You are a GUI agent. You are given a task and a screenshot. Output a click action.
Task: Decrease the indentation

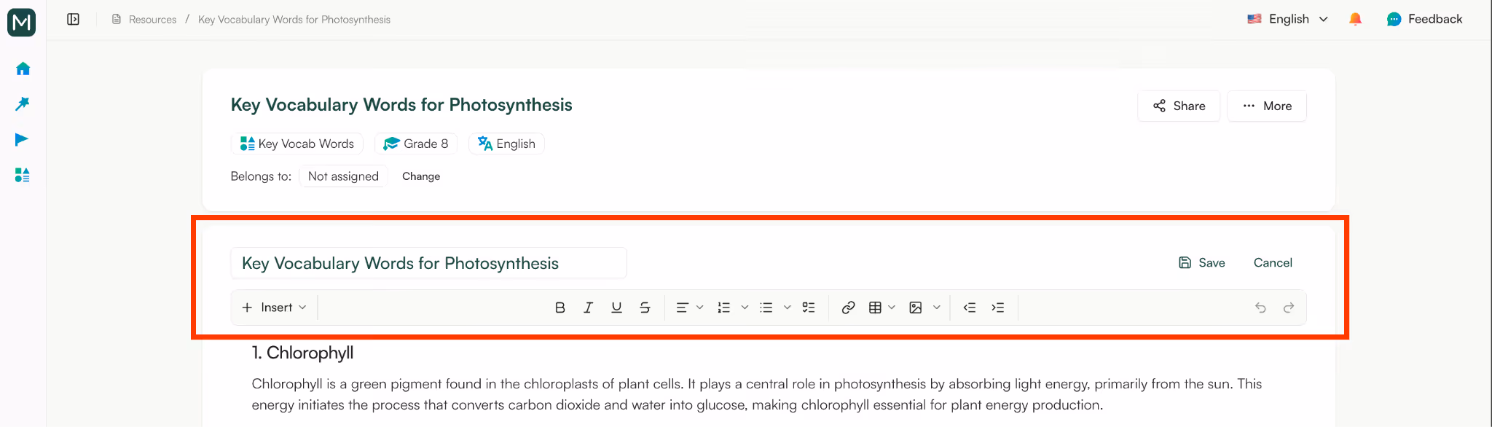(970, 307)
